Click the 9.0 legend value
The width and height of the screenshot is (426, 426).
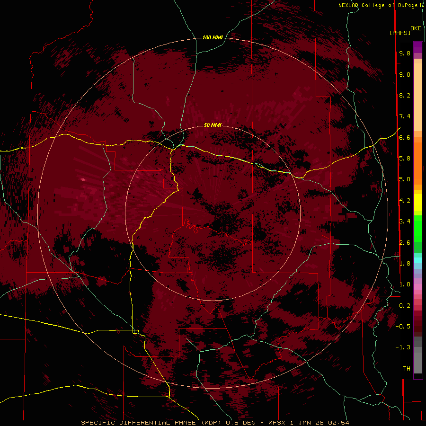pyautogui.click(x=405, y=74)
